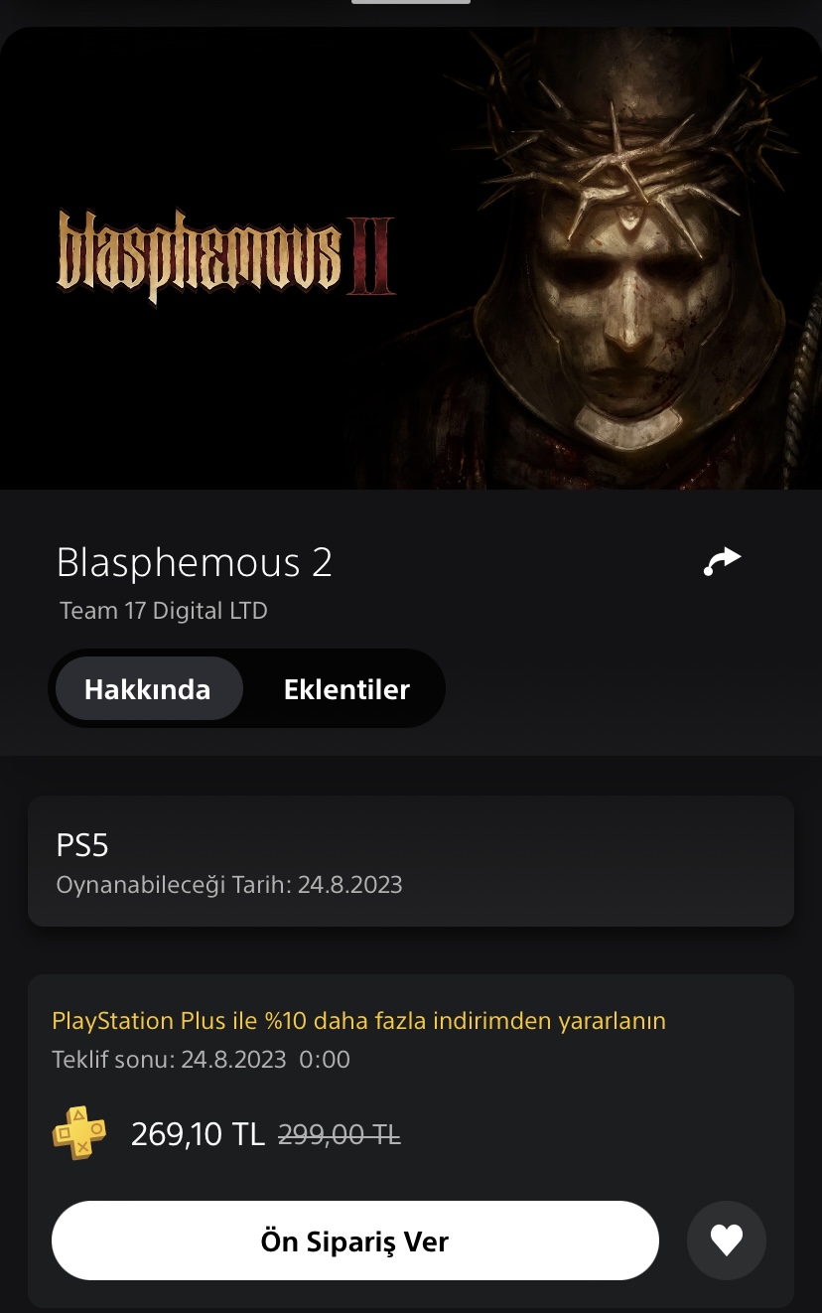Select the Hakkında tab
Image resolution: width=822 pixels, height=1313 pixels.
tap(148, 689)
